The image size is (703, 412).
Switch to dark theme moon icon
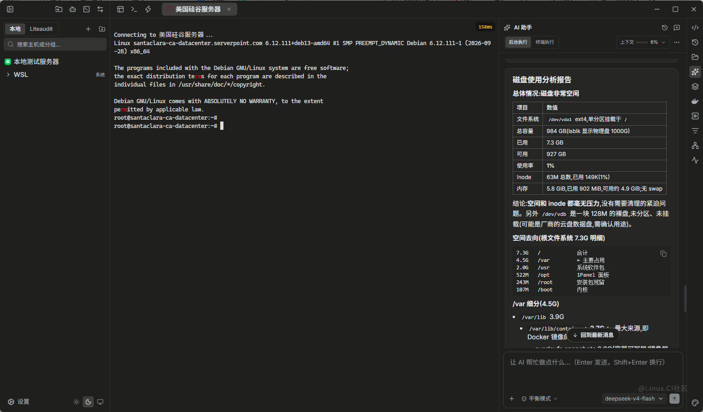point(88,402)
